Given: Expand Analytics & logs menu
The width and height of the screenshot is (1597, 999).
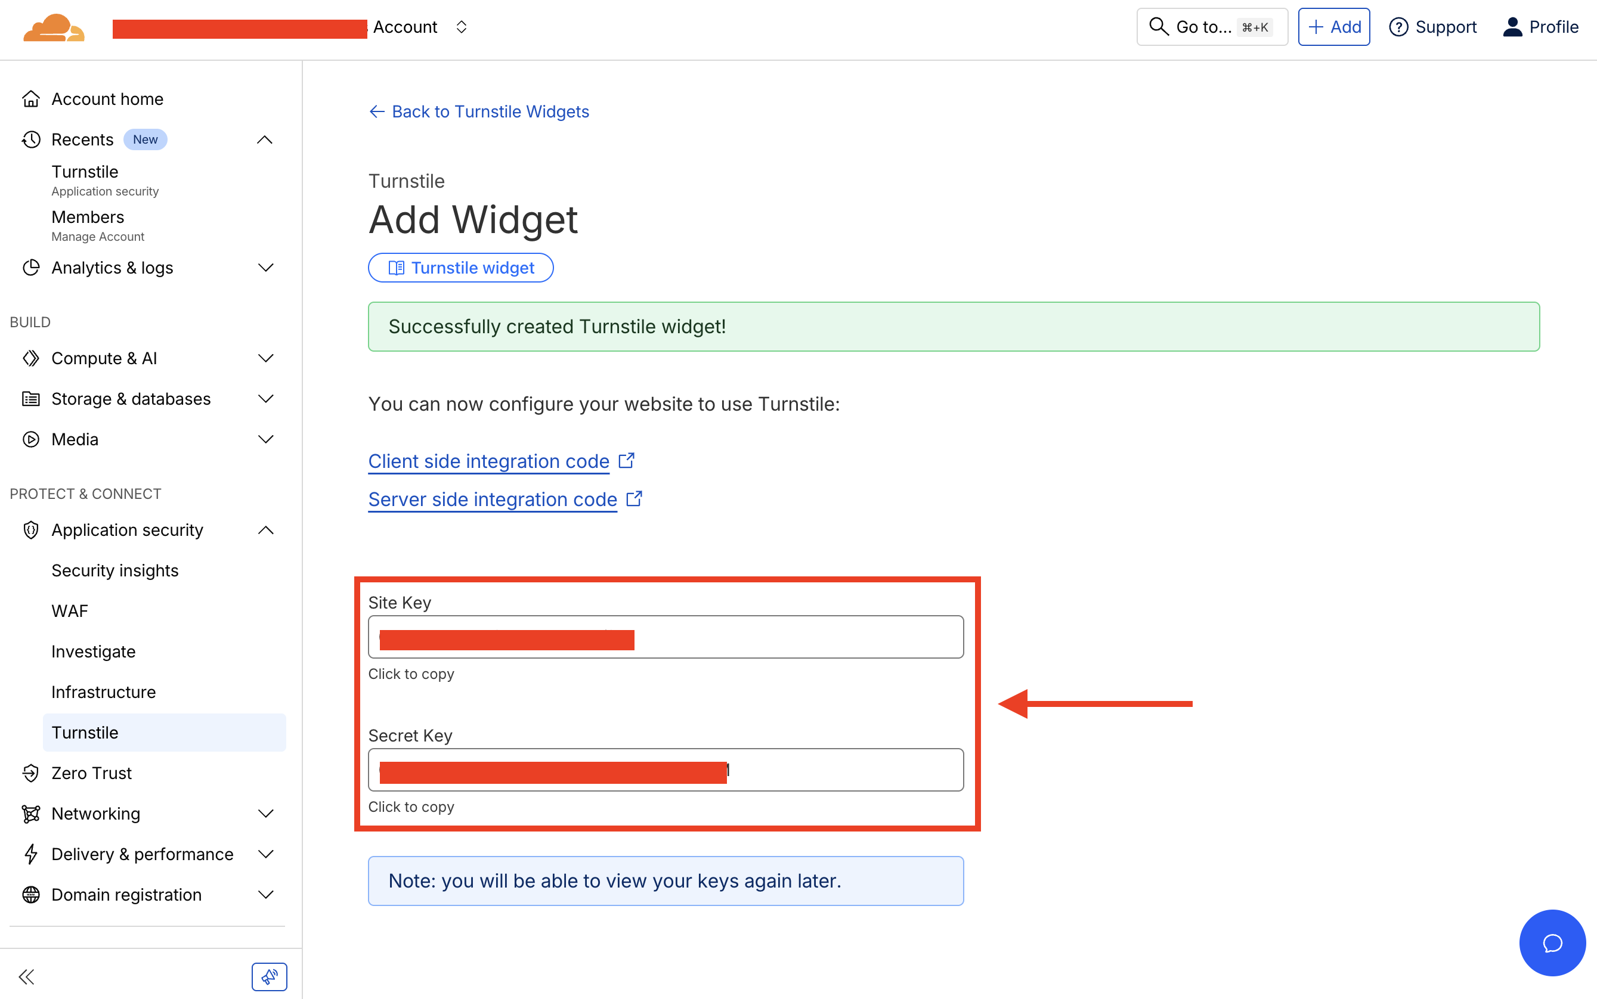Looking at the screenshot, I should 266,268.
